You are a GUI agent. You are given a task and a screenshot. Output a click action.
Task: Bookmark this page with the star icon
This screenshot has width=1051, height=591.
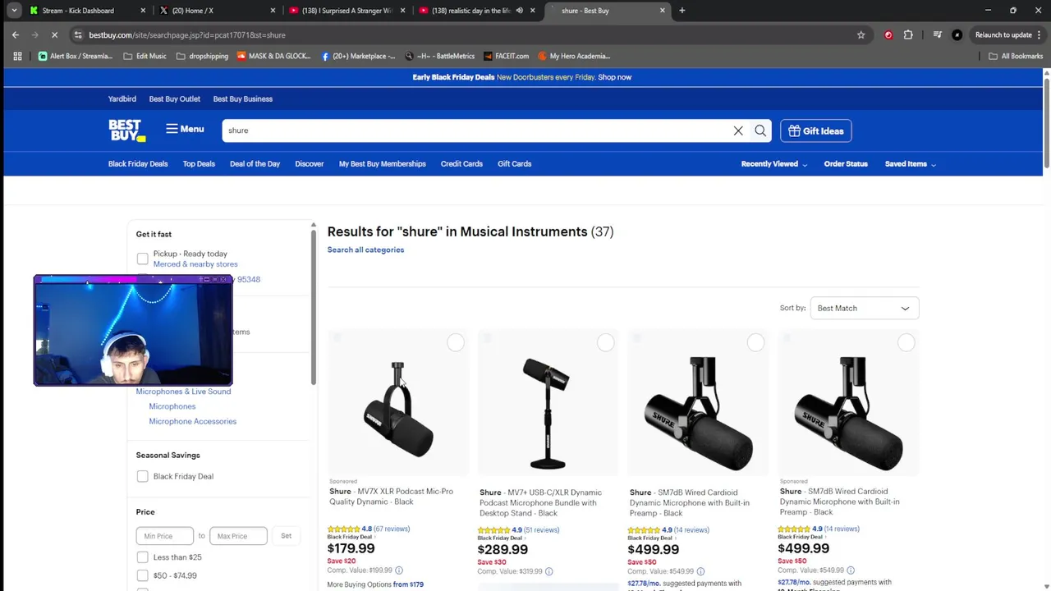point(861,34)
